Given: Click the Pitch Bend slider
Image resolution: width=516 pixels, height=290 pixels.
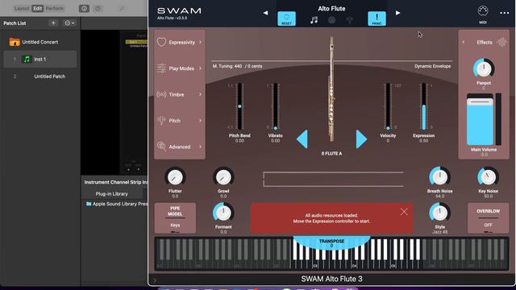Looking at the screenshot, I should coord(239,106).
